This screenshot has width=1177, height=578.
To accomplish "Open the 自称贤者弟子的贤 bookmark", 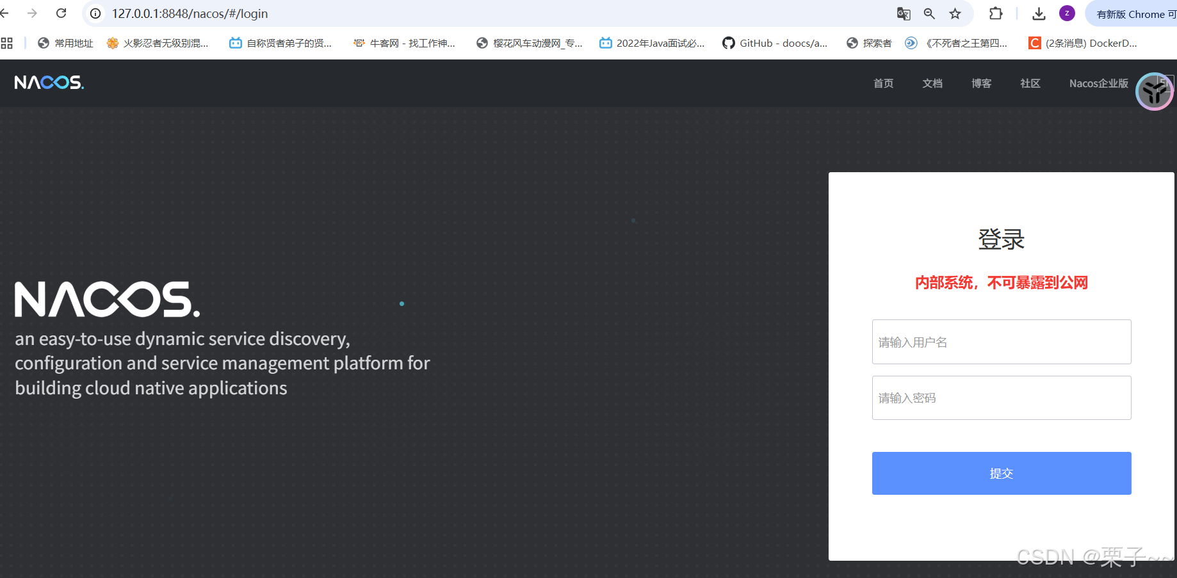I will click(x=280, y=43).
